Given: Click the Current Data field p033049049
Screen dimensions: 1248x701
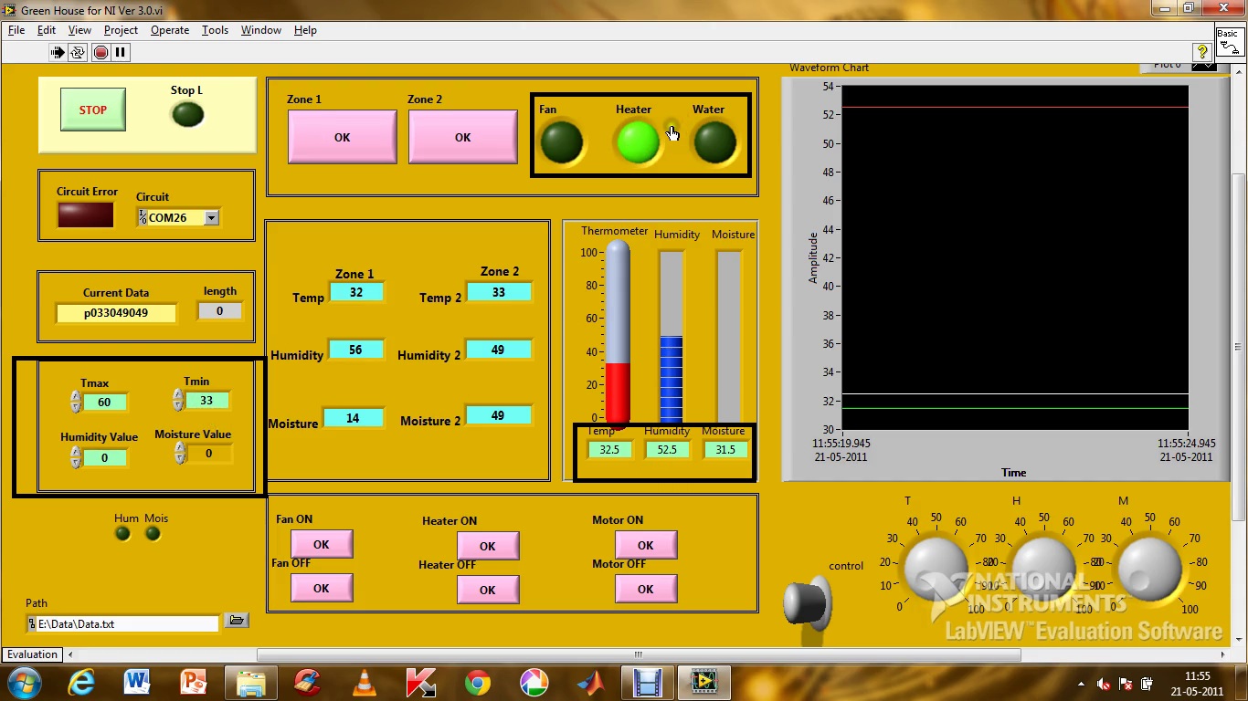Looking at the screenshot, I should point(116,313).
